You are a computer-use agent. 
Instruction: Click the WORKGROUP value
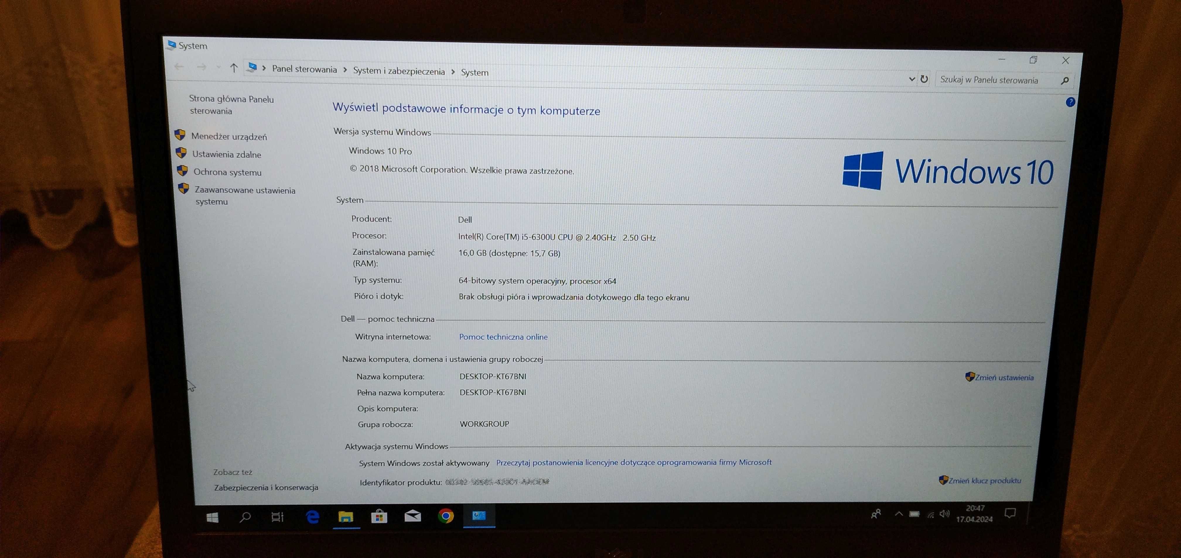coord(484,424)
